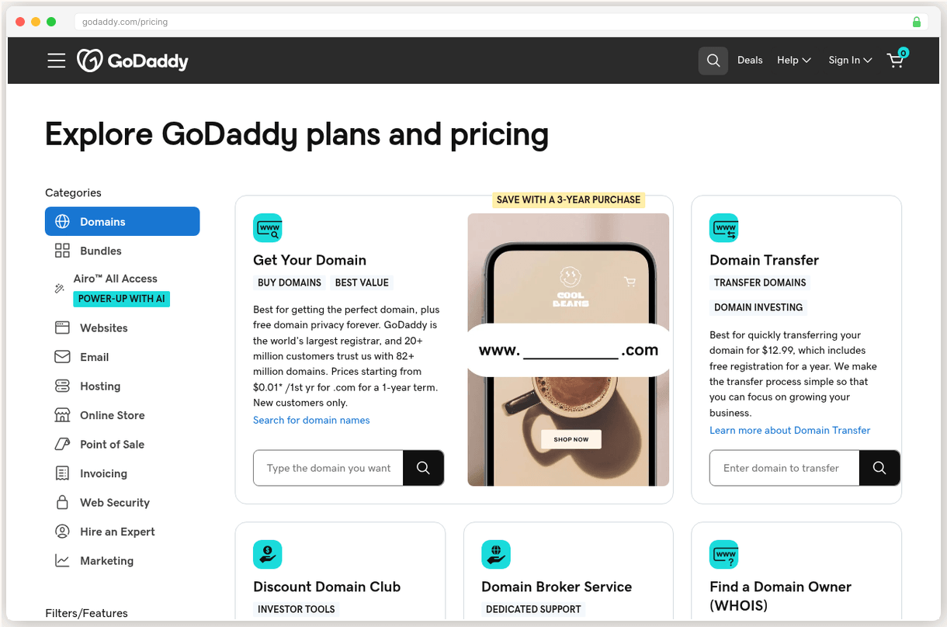Expand the Sign In dropdown
This screenshot has width=947, height=627.
click(850, 60)
